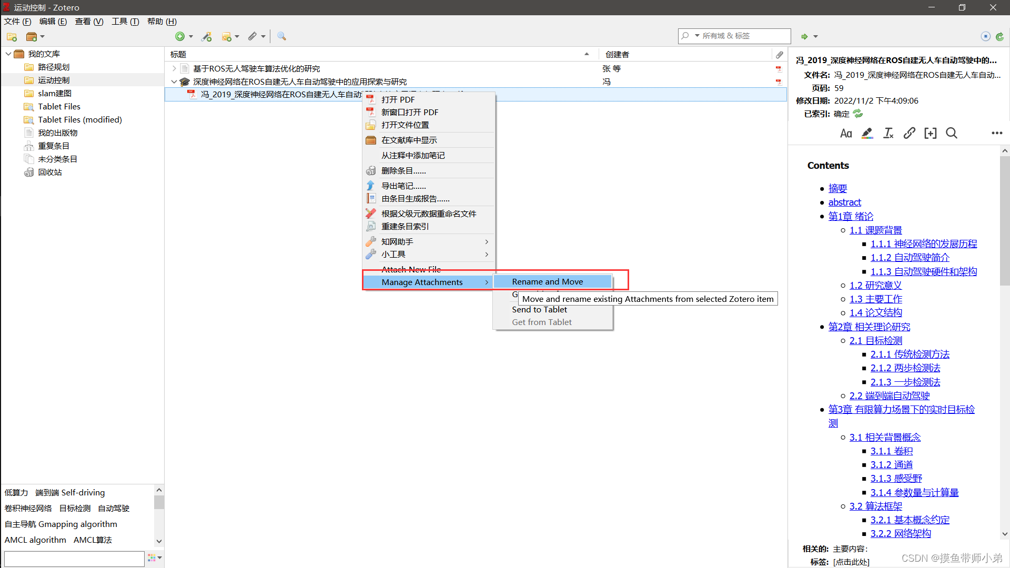Click the insert link chain icon

[909, 134]
